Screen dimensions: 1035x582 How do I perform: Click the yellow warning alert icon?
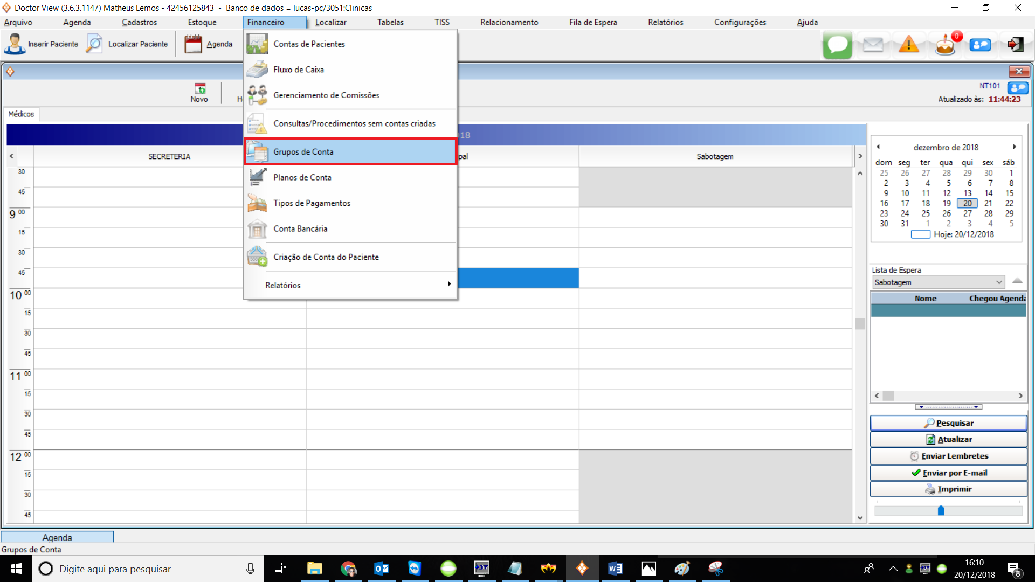(x=909, y=45)
